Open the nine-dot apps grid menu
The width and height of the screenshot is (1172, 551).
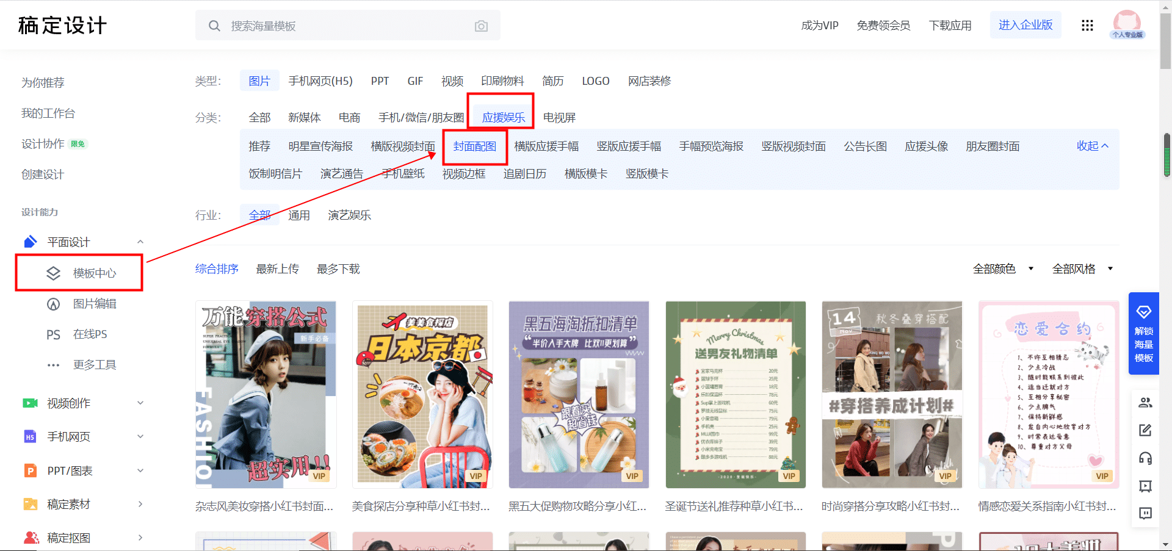pos(1087,26)
